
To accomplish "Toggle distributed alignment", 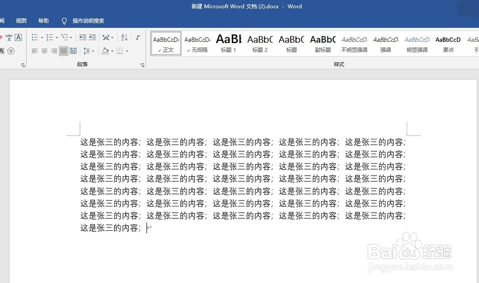I will 73,51.
